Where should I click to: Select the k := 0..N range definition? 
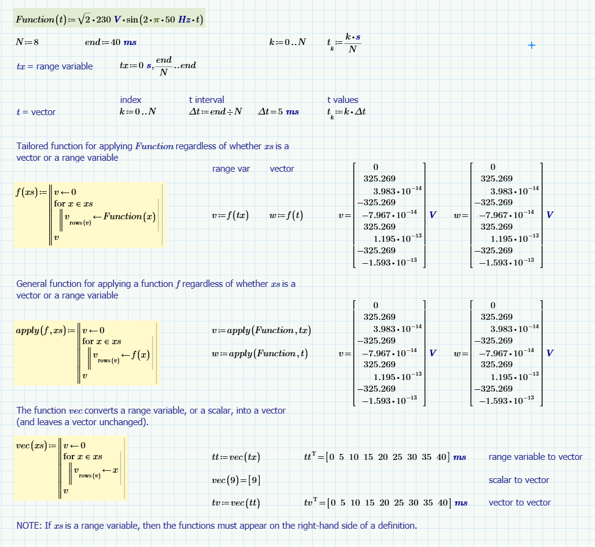287,43
